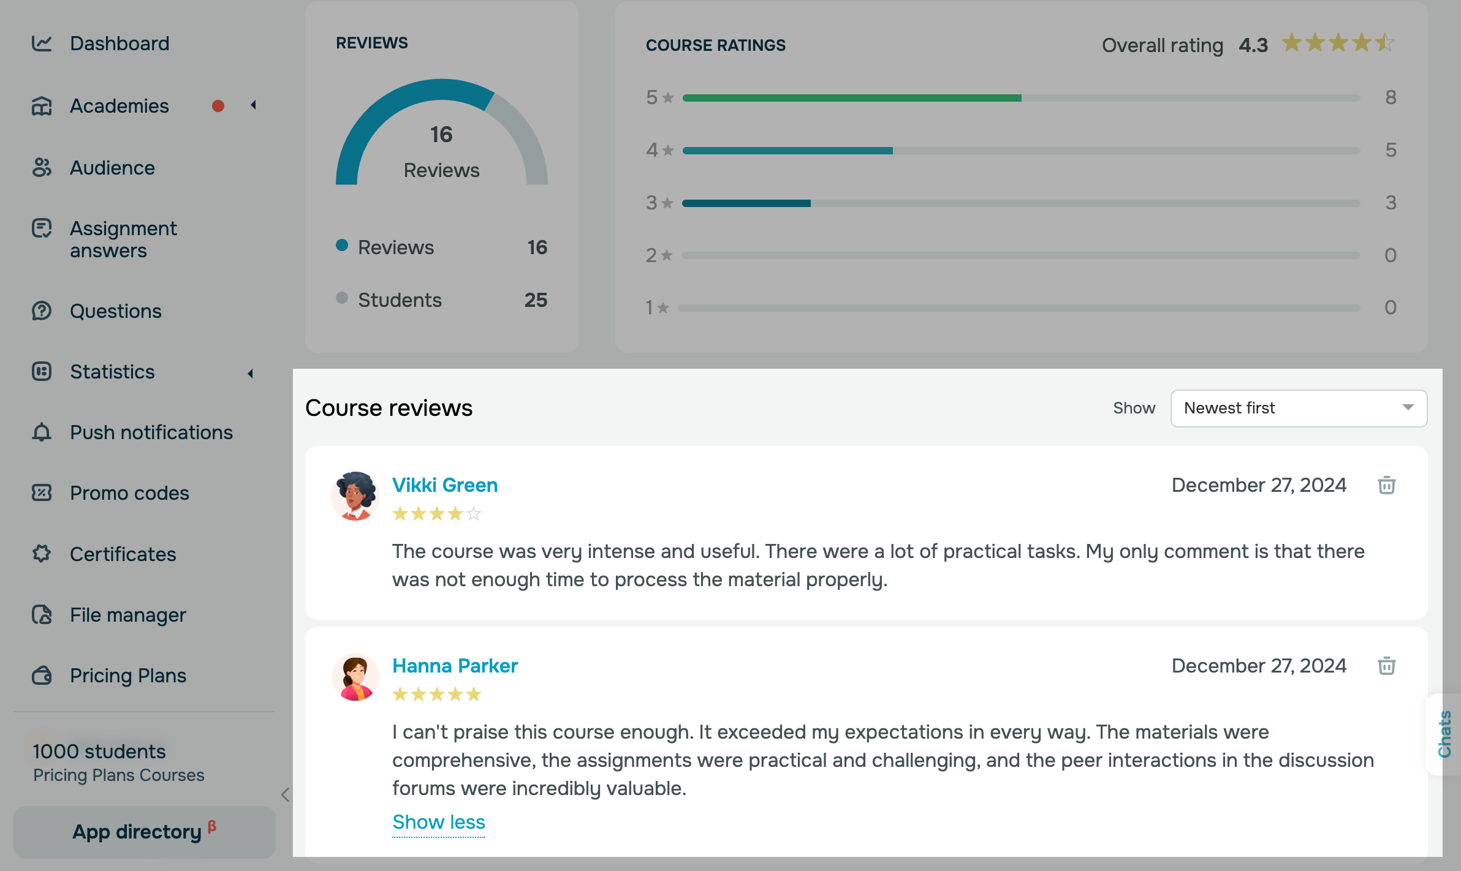Click the 5-star rating progress bar
Viewport: 1461px width, 871px height.
(1020, 98)
